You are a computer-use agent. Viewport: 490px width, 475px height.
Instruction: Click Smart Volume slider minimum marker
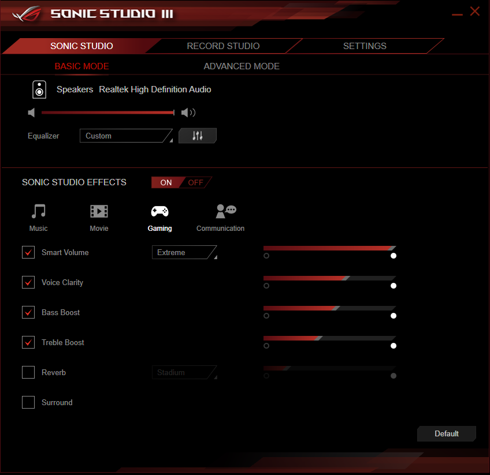pyautogui.click(x=266, y=256)
